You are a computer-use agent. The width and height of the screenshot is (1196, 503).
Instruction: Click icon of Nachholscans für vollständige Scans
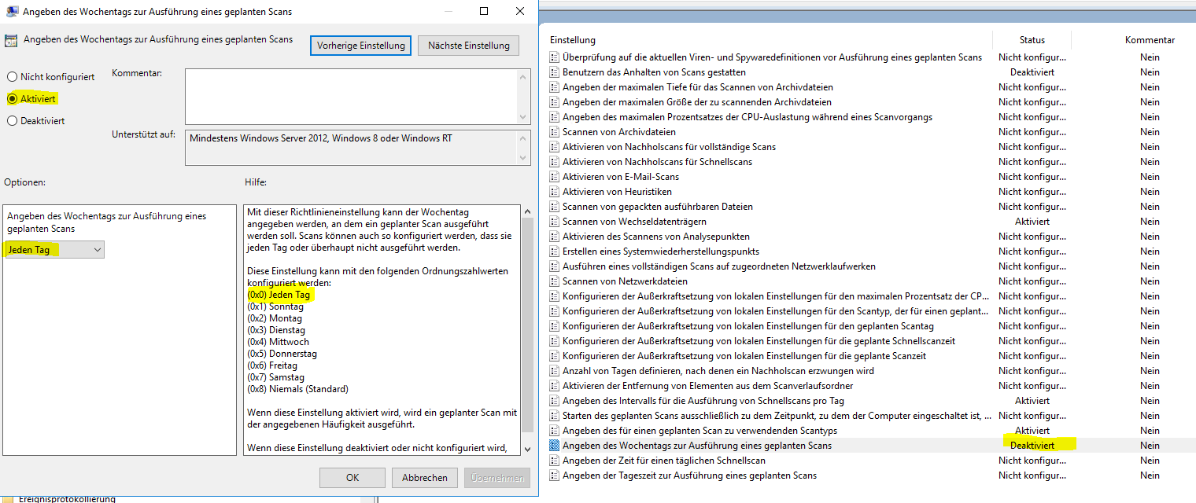(554, 147)
